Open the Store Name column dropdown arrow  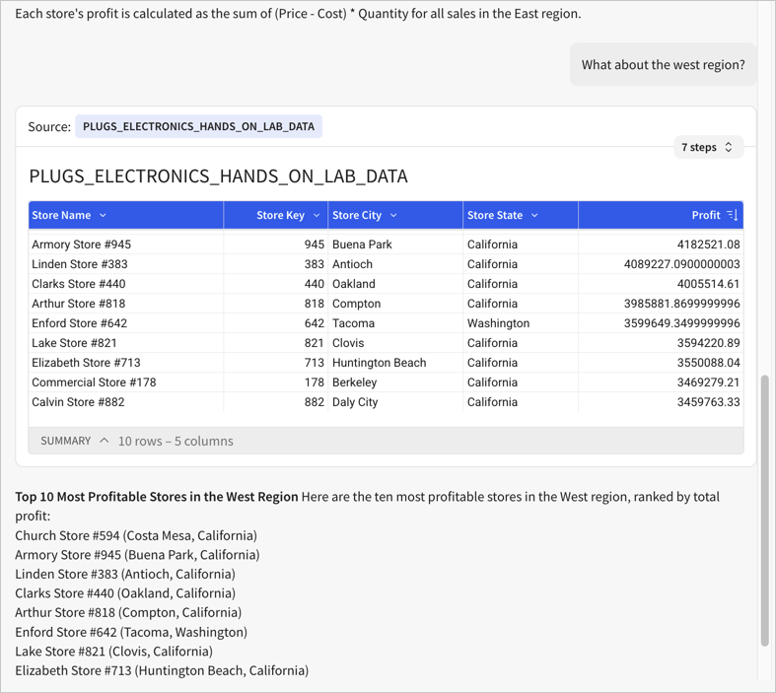click(x=103, y=215)
